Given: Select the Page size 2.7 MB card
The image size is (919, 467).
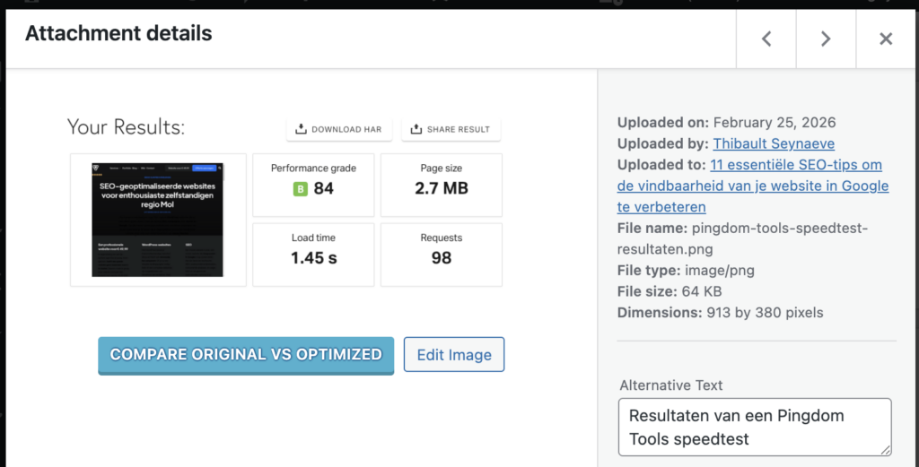Looking at the screenshot, I should tap(442, 185).
